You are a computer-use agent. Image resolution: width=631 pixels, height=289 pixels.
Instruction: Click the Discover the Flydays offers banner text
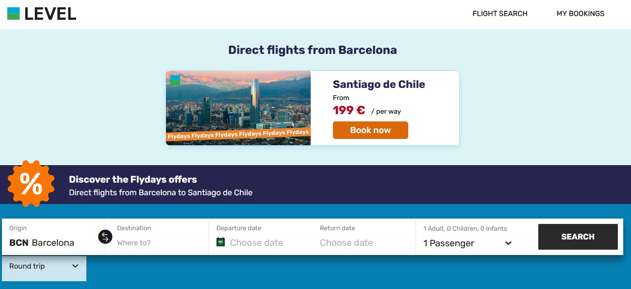[x=133, y=180]
